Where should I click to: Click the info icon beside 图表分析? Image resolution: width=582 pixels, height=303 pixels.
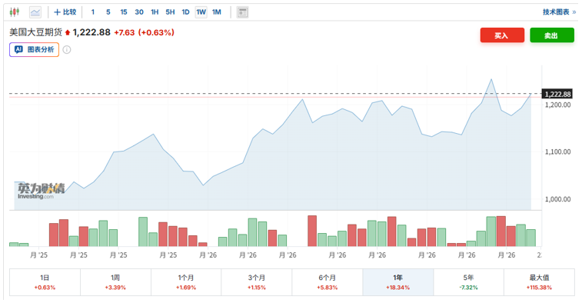coord(67,50)
